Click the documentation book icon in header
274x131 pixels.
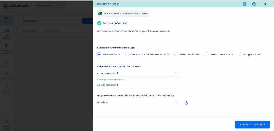point(245,4)
